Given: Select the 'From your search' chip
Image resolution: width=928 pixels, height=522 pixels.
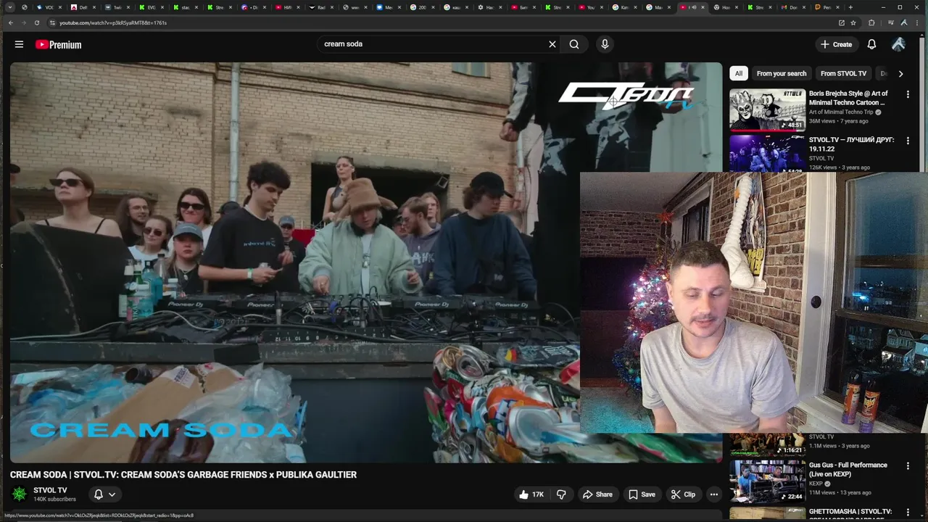Looking at the screenshot, I should [x=781, y=73].
